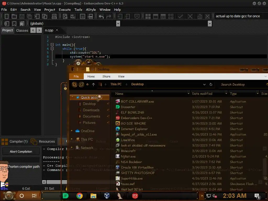The image size is (268, 201).
Task: Open the AStyle menu
Action: tap(91, 10)
